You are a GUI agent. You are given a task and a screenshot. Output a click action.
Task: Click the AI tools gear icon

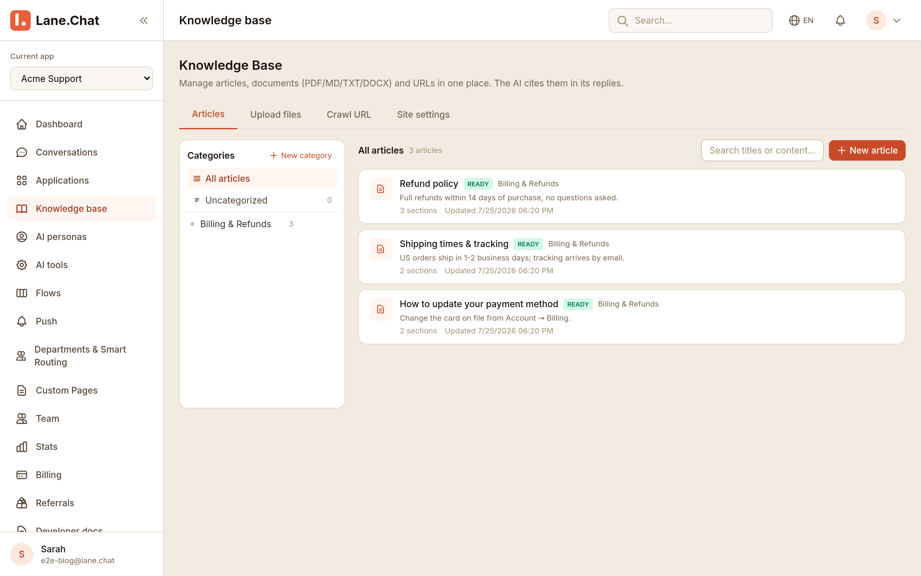[x=22, y=265]
